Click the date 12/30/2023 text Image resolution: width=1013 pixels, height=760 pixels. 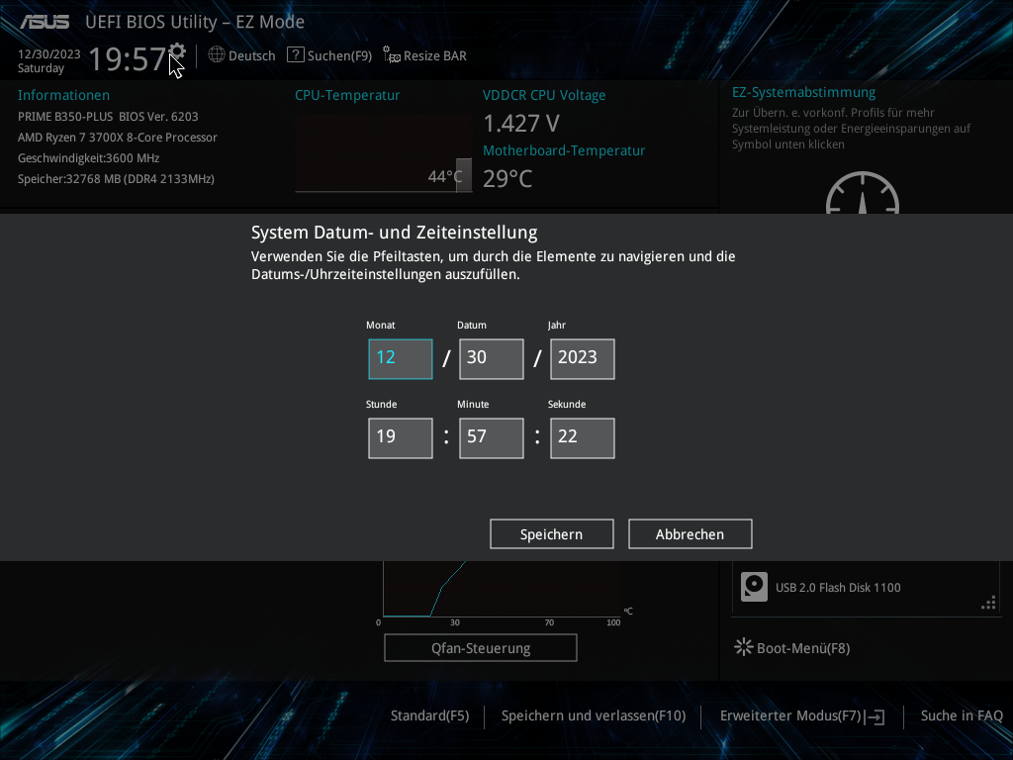coord(49,53)
